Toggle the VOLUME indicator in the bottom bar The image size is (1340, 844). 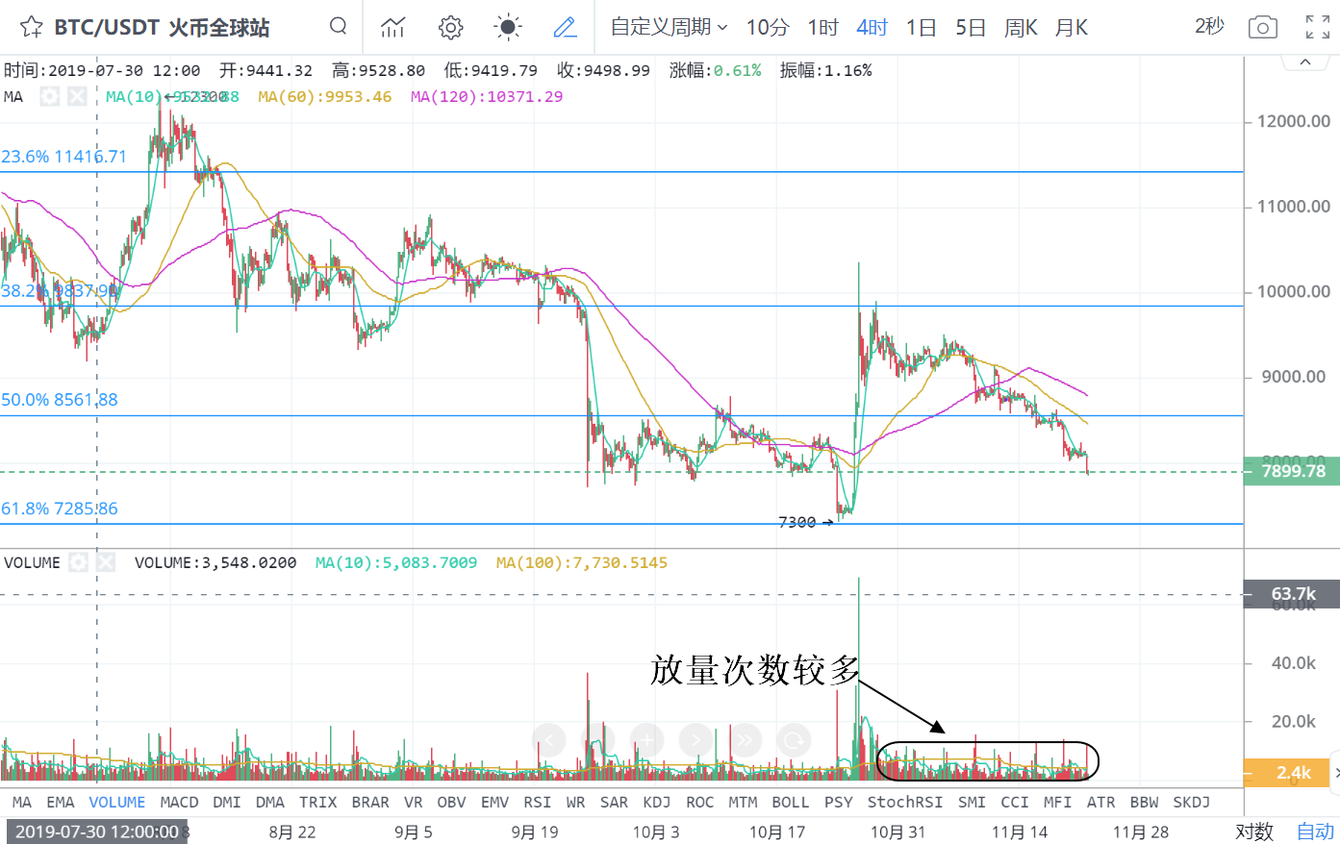click(x=117, y=802)
